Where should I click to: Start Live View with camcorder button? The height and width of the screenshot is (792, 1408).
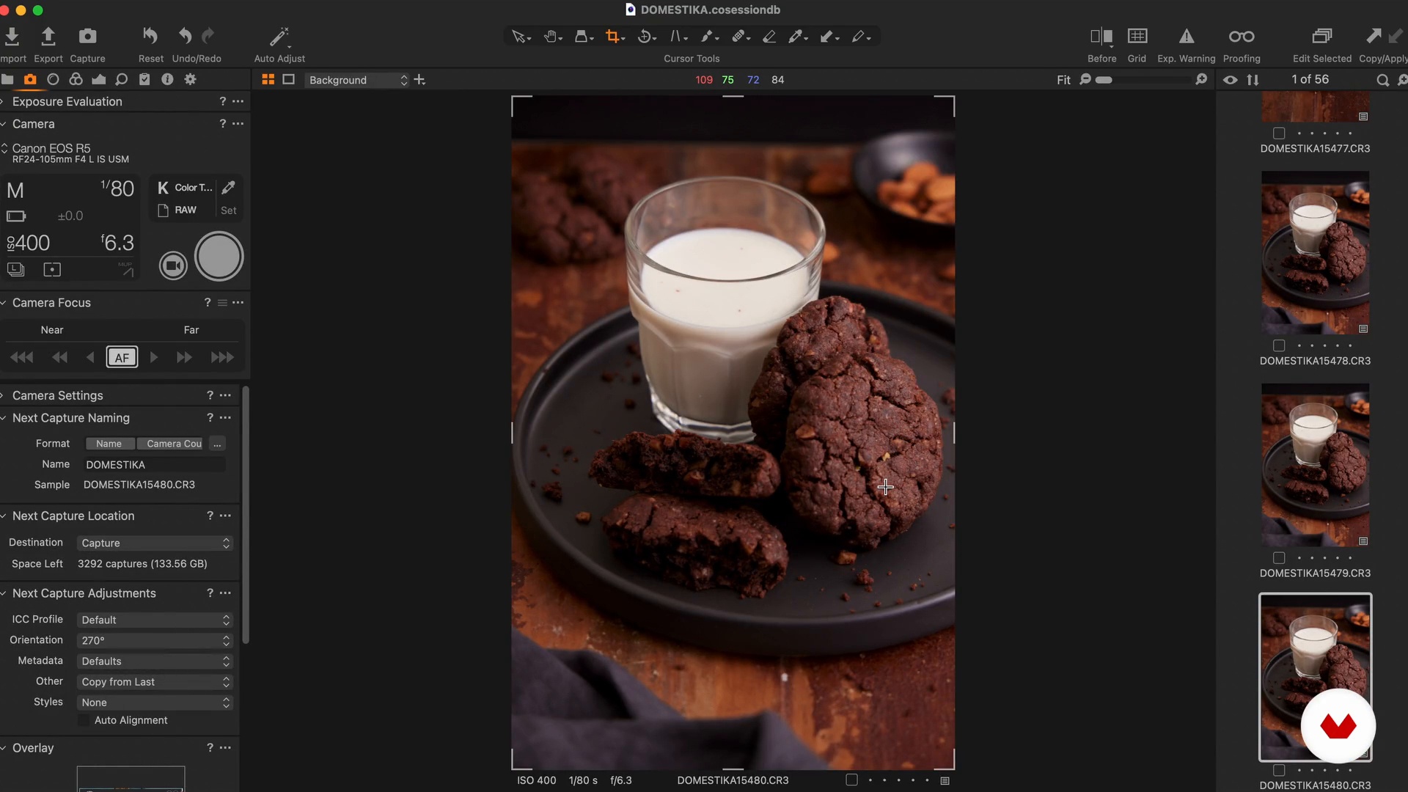coord(173,265)
